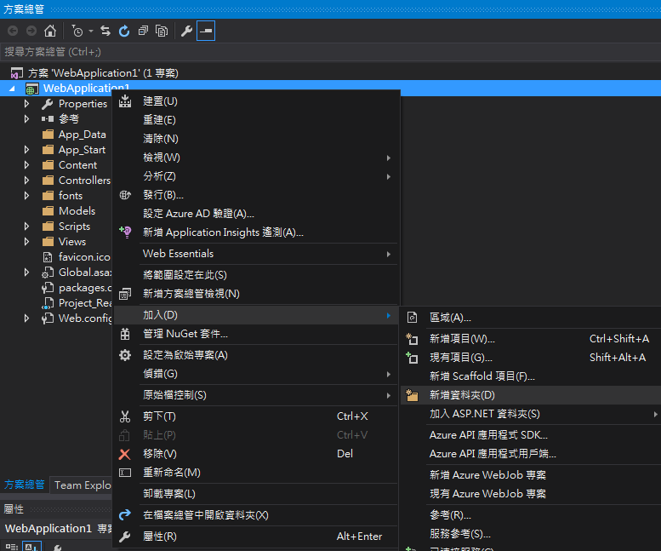
Task: Expand the Scripts folder
Action: [26, 227]
